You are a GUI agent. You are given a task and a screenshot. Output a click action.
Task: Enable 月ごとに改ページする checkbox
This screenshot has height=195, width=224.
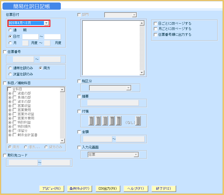(155, 29)
